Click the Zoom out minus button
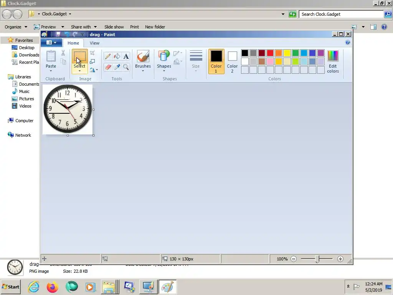 (294, 259)
